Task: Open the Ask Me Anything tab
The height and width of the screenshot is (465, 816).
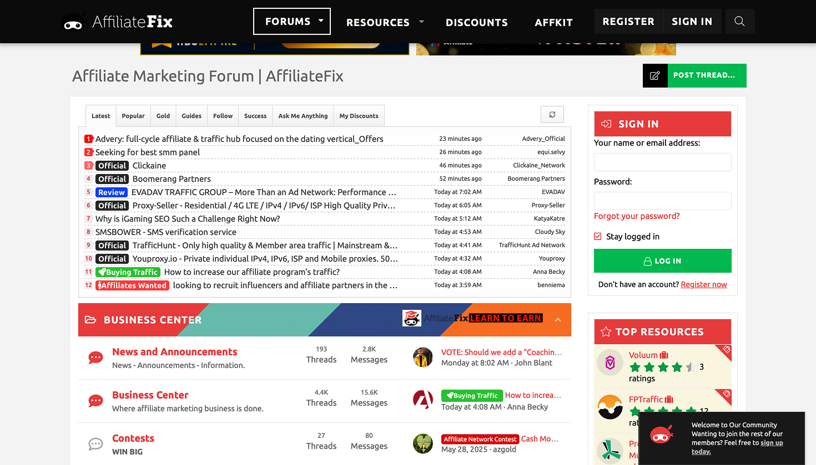Action: 303,116
